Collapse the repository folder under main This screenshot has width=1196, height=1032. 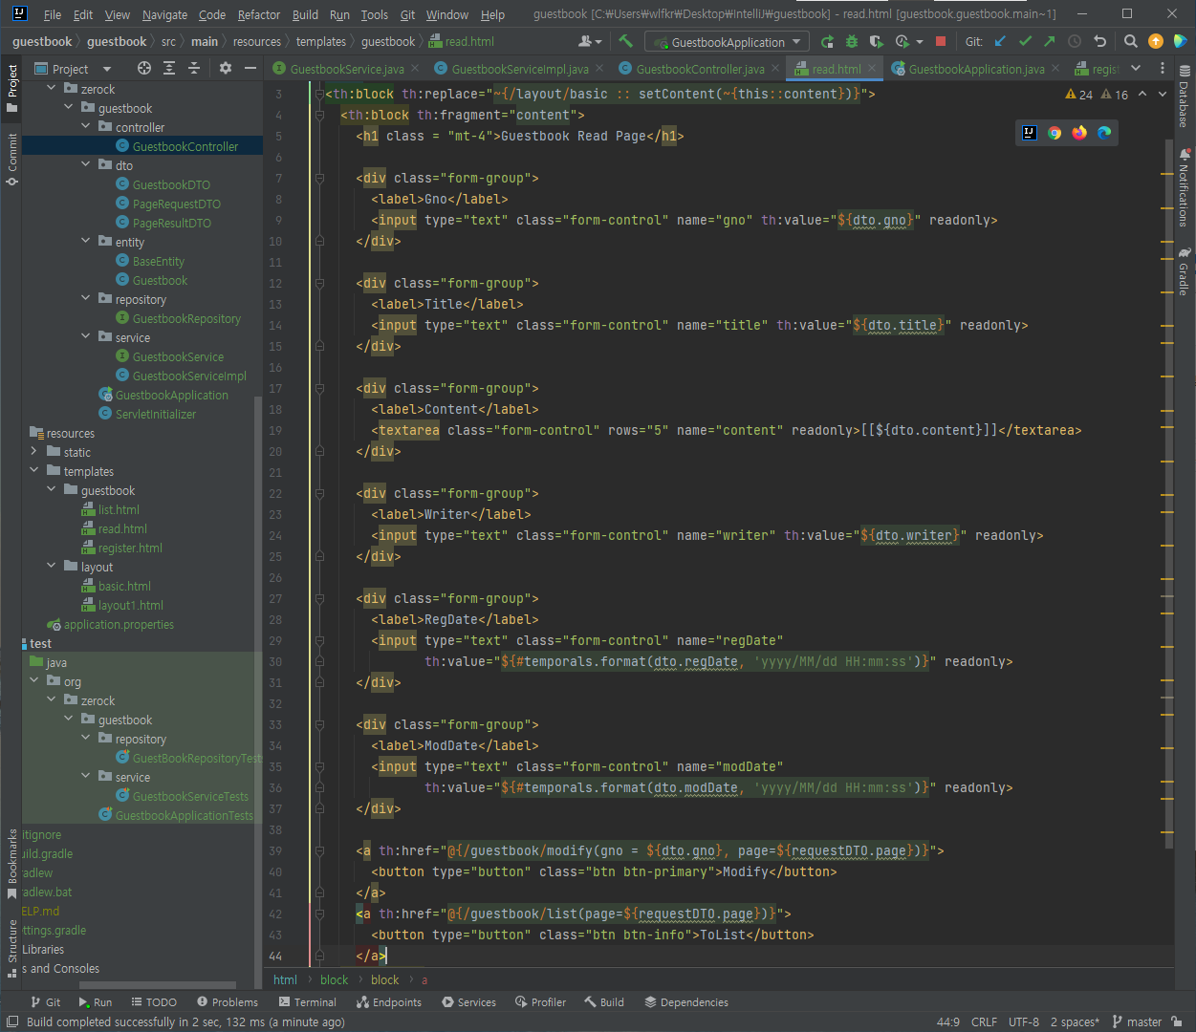(x=86, y=298)
